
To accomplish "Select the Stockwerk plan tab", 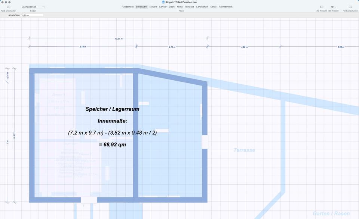I will pos(141,7).
